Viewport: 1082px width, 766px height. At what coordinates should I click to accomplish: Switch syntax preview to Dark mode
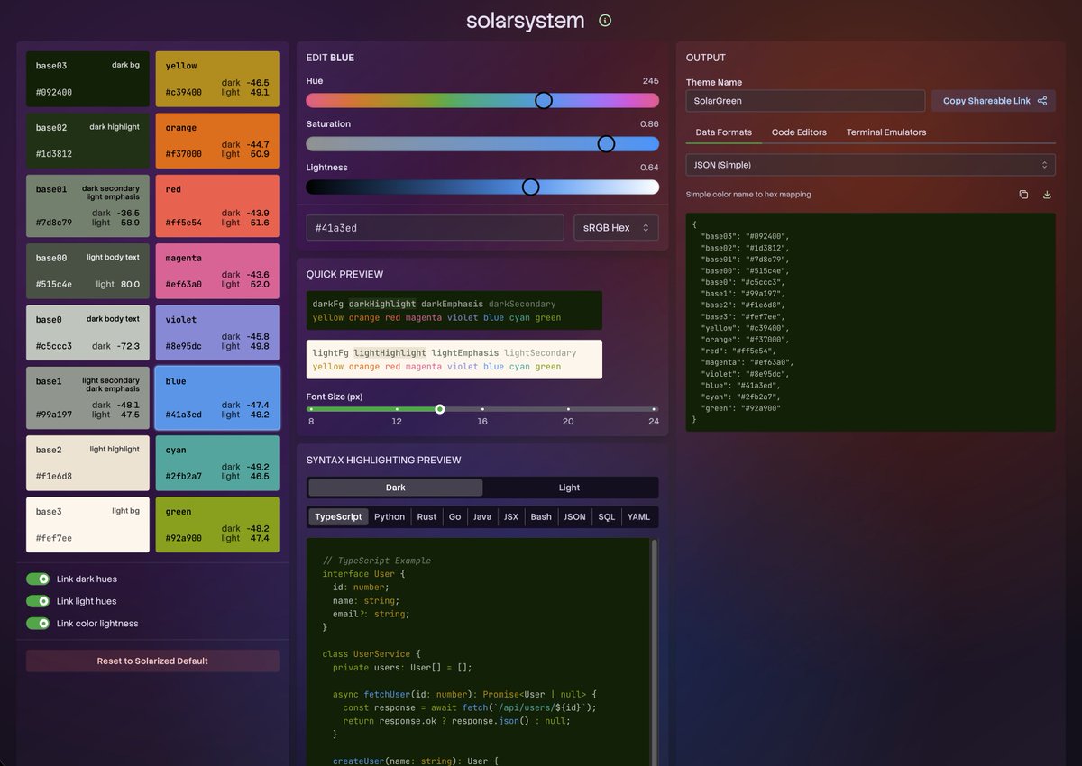(x=396, y=488)
